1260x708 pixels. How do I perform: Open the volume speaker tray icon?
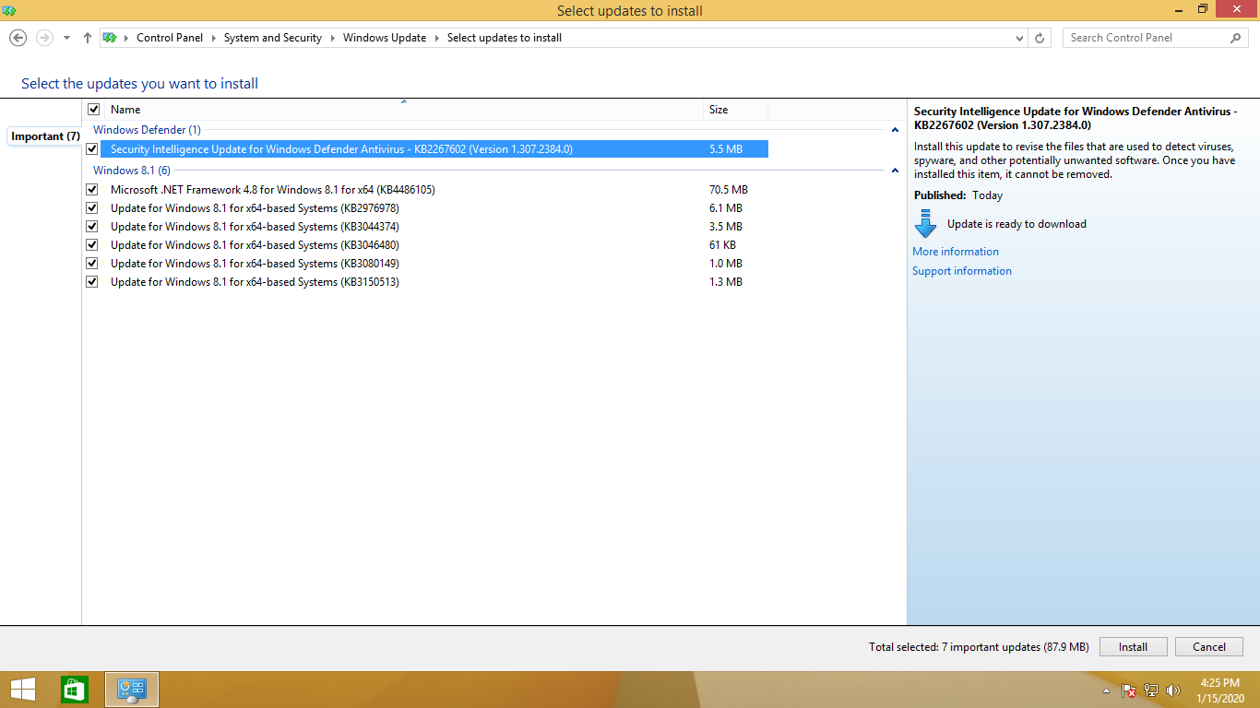1173,690
